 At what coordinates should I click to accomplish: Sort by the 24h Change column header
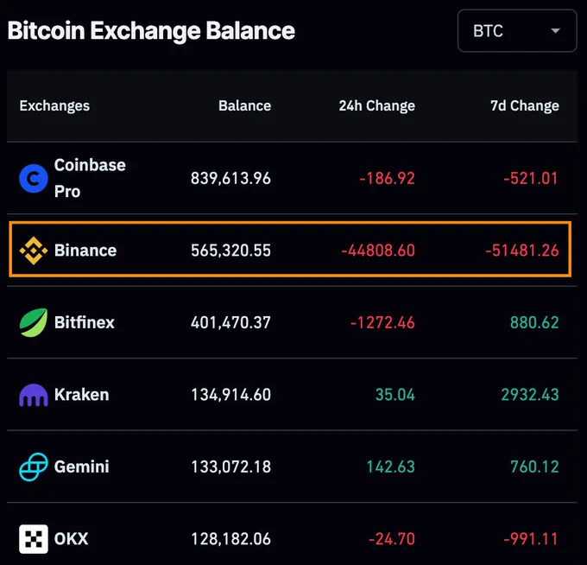(377, 105)
